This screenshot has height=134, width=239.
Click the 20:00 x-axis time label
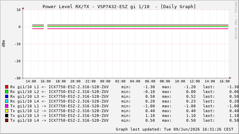(x=75, y=81)
